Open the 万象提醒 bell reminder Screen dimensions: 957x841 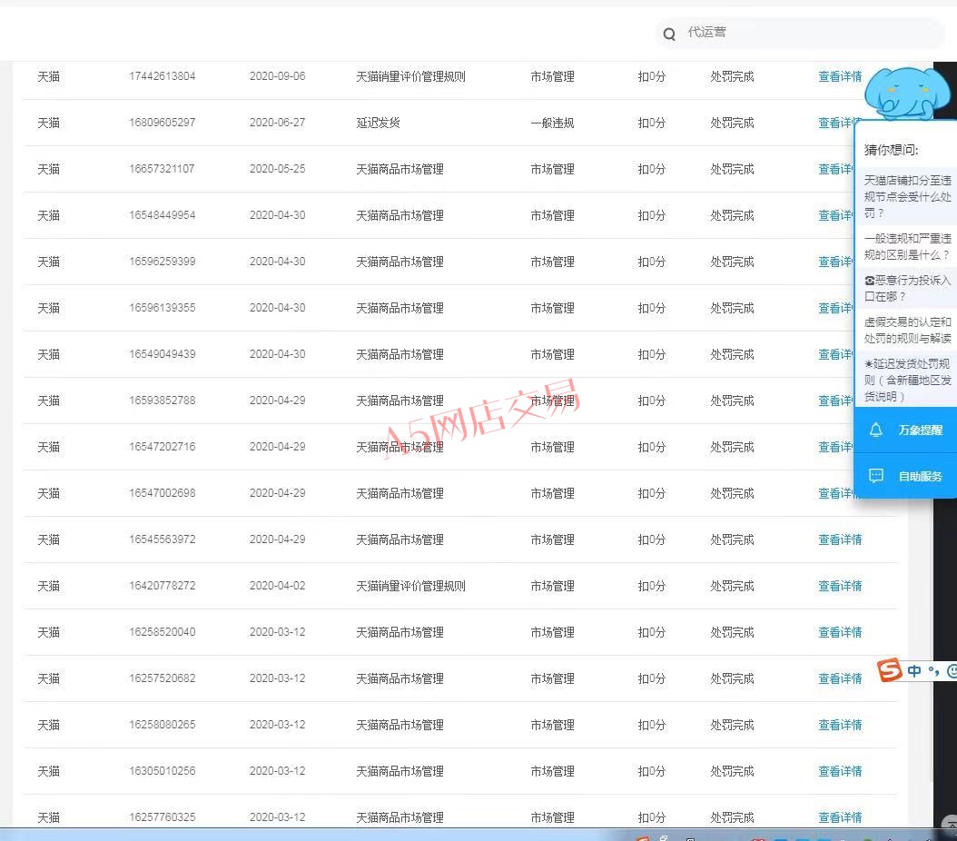906,430
